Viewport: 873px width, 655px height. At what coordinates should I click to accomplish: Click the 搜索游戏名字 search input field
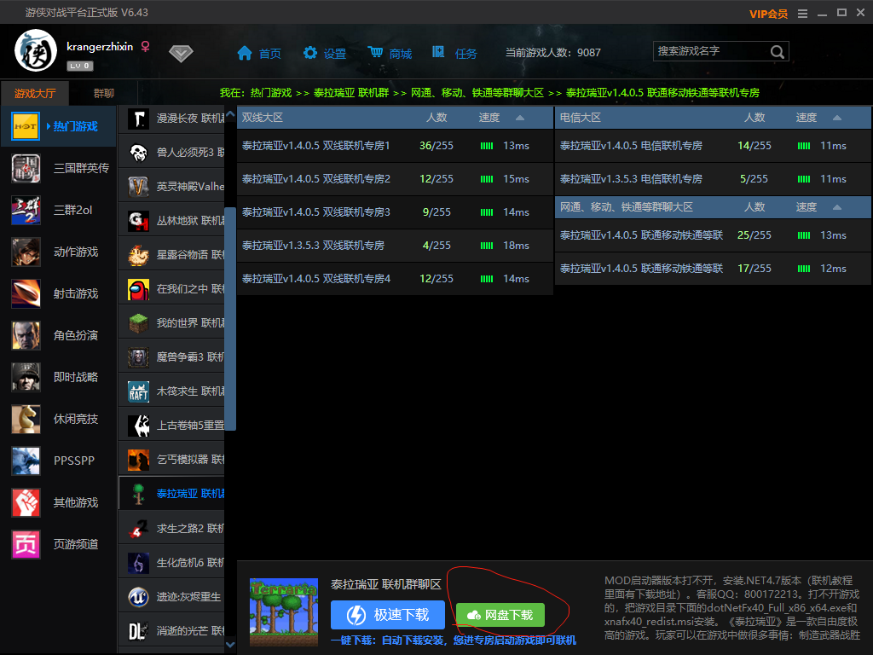709,52
